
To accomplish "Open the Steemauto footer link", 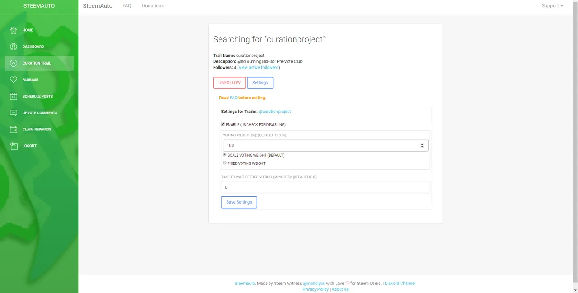I will (245, 284).
